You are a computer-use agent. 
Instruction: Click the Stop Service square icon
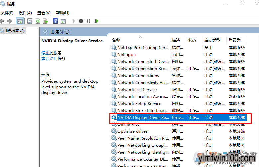[81, 21]
